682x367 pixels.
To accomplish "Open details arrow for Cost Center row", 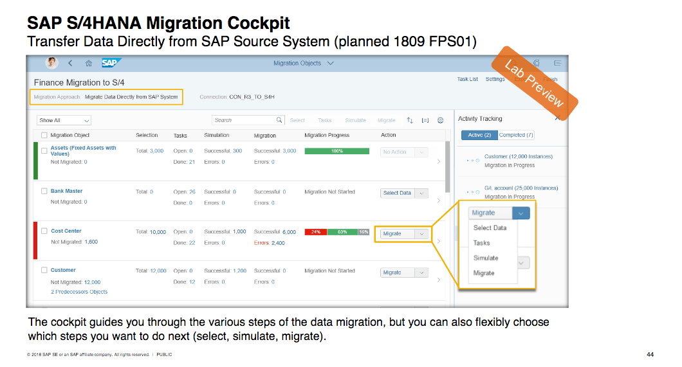I will click(x=438, y=241).
